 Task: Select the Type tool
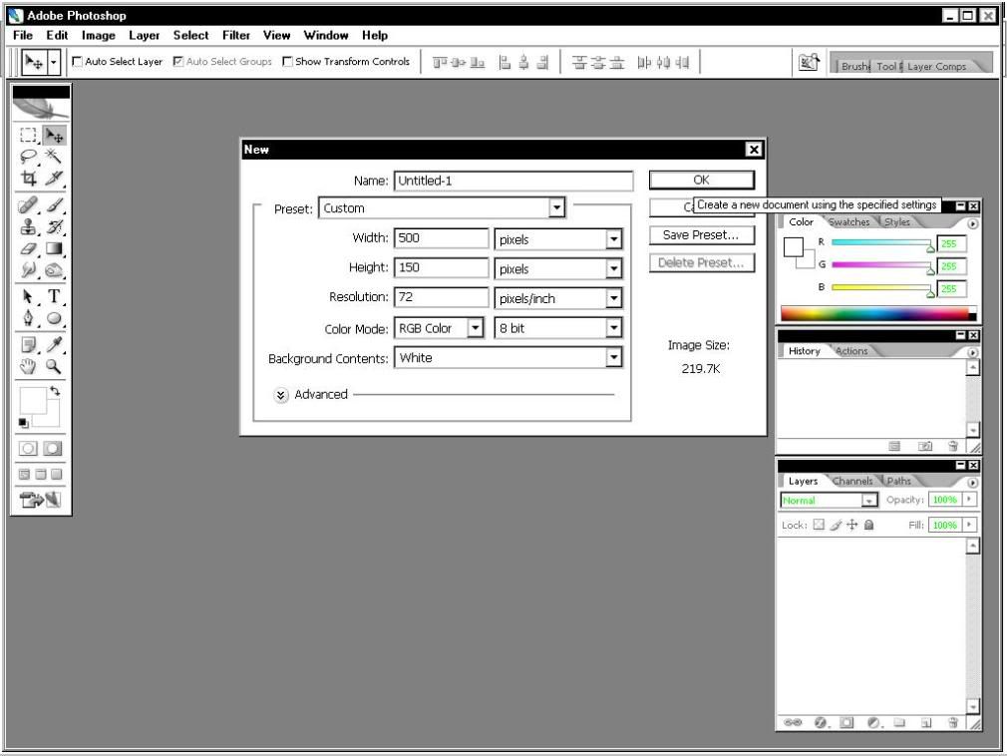(54, 296)
